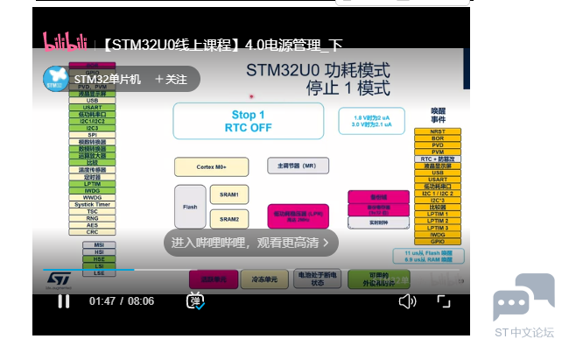Click the 01:47 / 08:06 time display
The height and width of the screenshot is (346, 562).
coord(122,301)
